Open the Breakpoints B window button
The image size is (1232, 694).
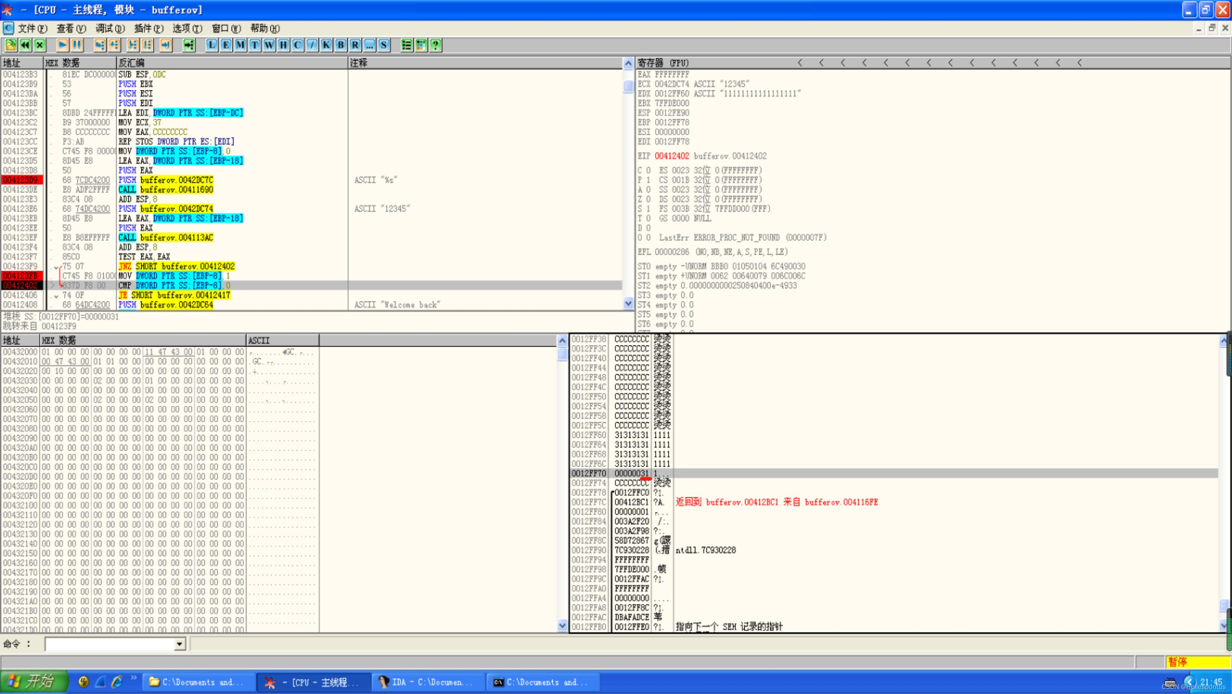point(341,45)
